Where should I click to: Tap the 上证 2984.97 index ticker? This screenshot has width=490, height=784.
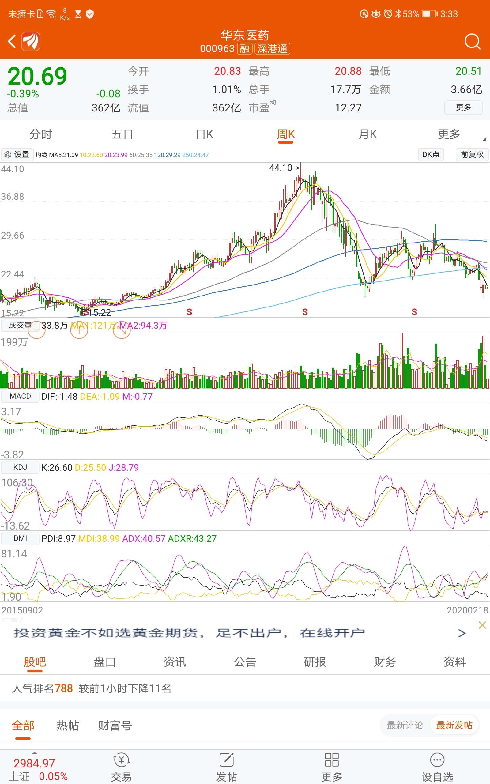tap(34, 769)
